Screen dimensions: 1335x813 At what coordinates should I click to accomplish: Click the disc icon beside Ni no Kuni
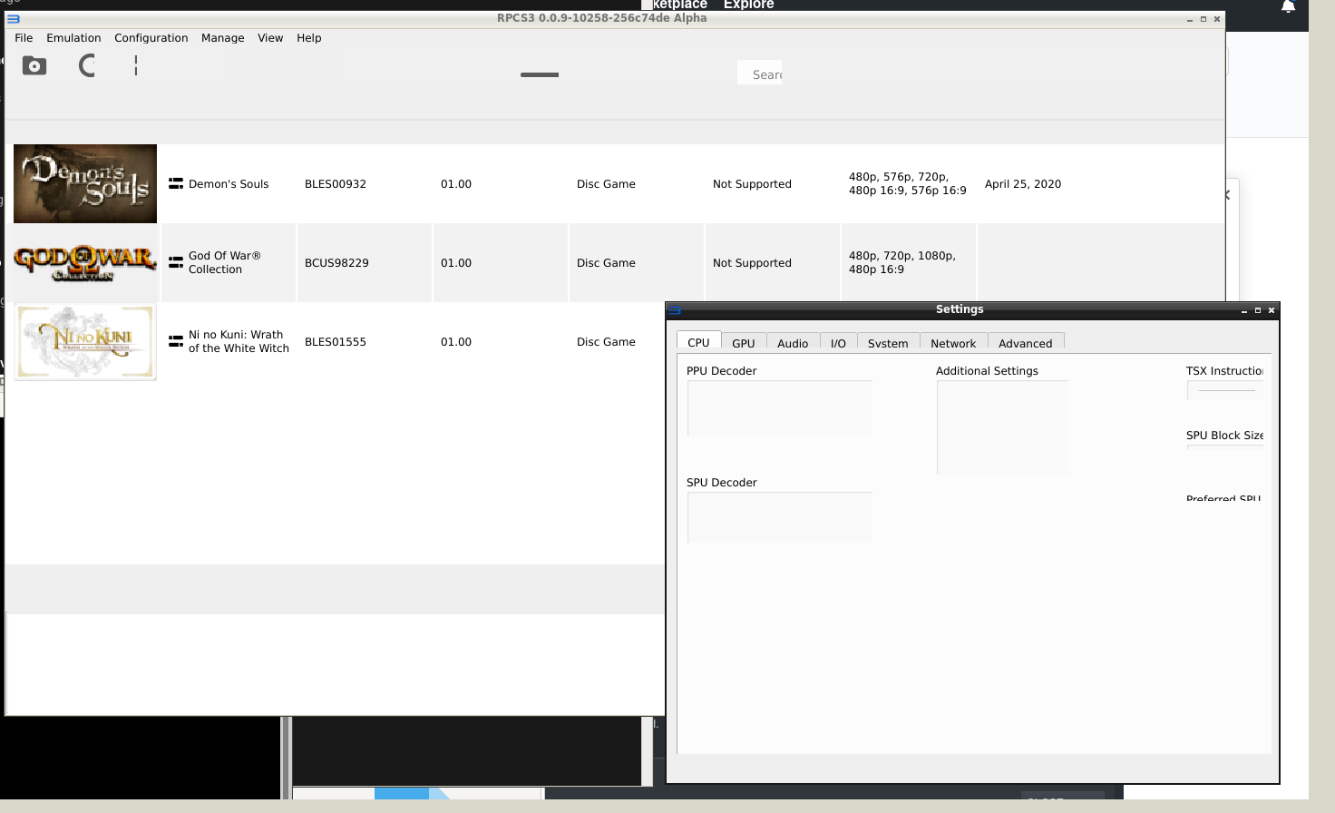tap(176, 341)
